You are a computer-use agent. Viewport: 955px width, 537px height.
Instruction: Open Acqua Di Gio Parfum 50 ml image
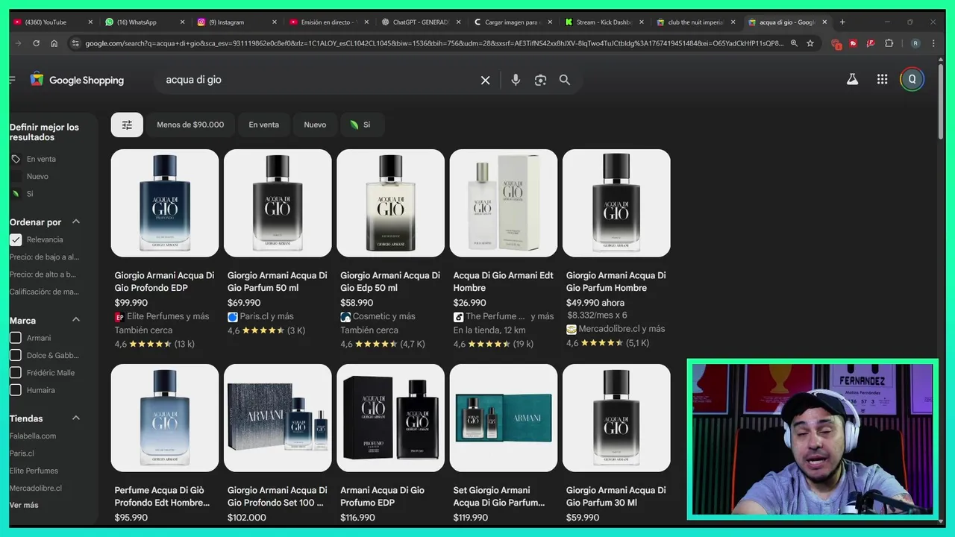pos(278,203)
